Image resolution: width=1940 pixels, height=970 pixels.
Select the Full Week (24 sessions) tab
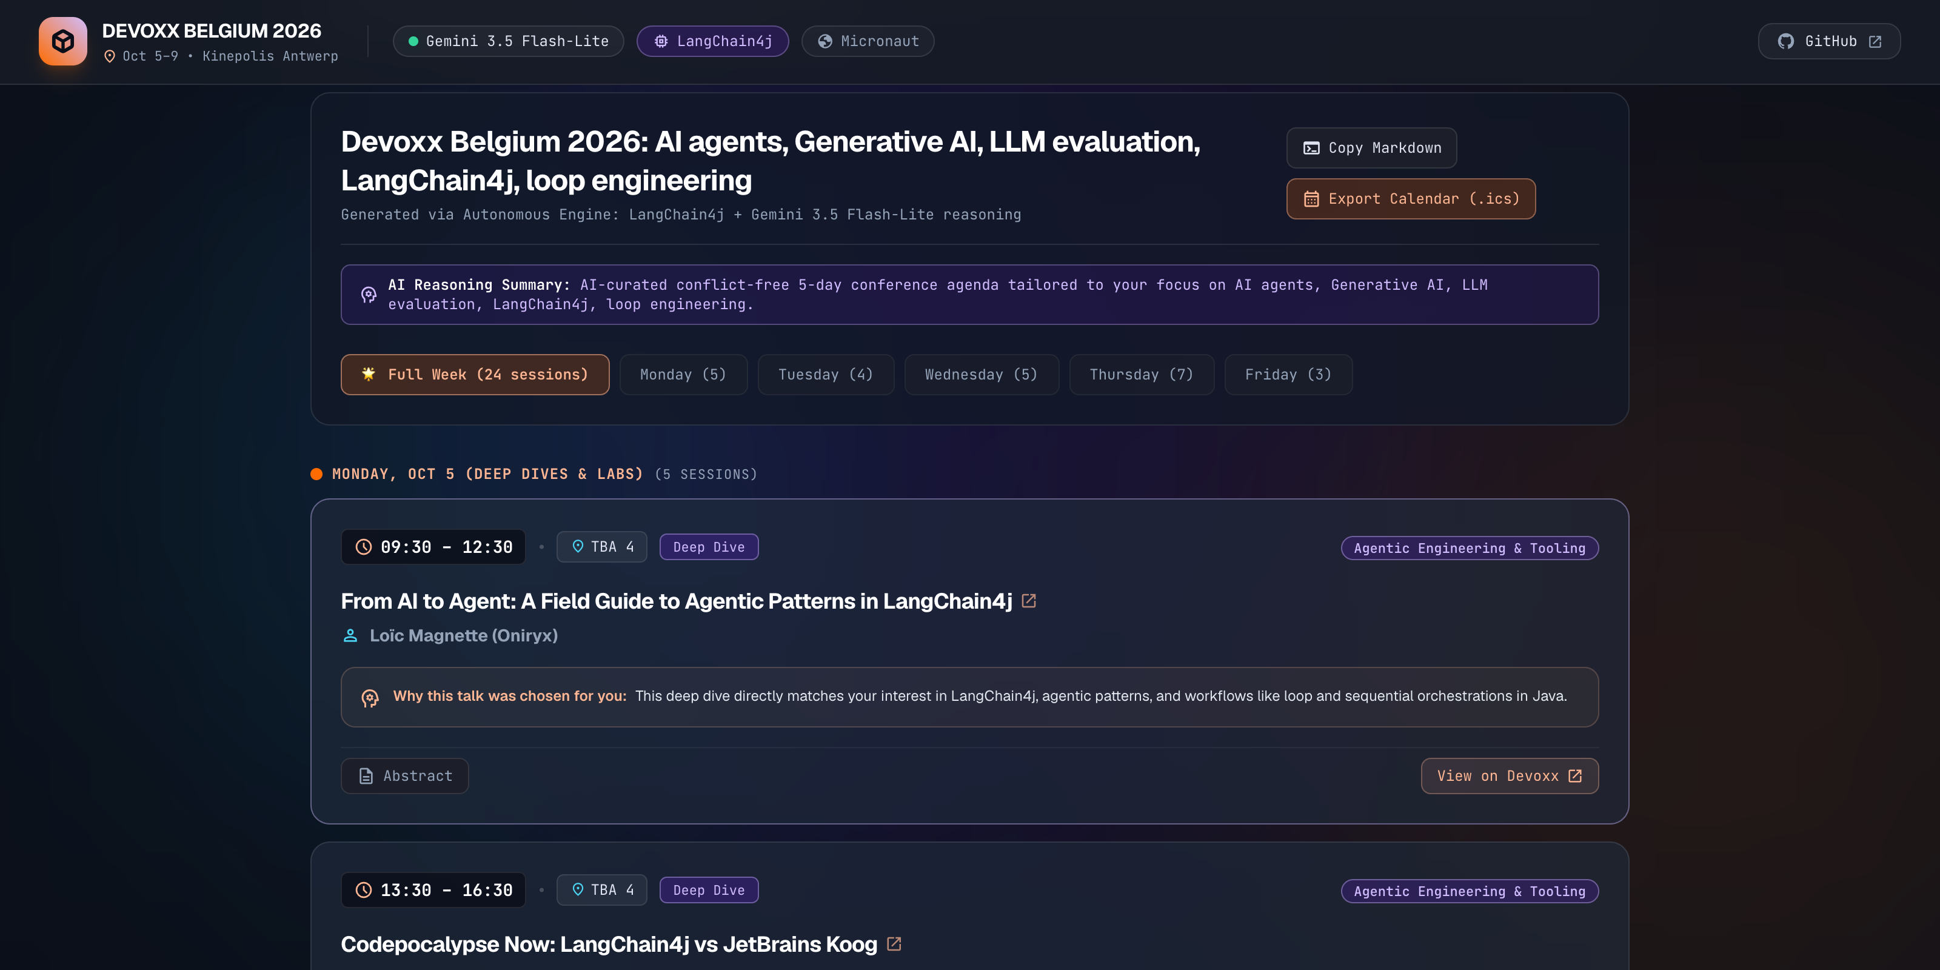tap(475, 374)
